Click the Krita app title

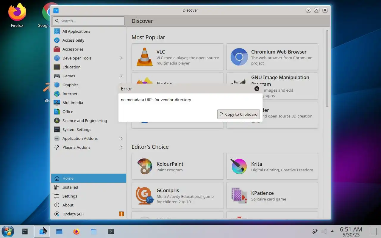(257, 164)
